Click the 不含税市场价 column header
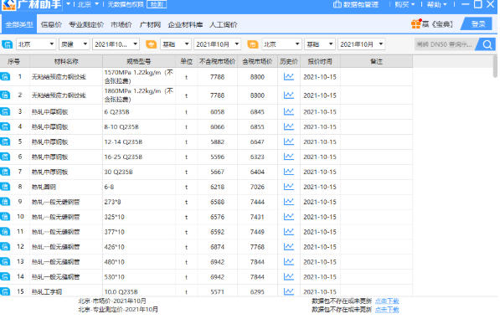The image size is (500, 324). [217, 61]
